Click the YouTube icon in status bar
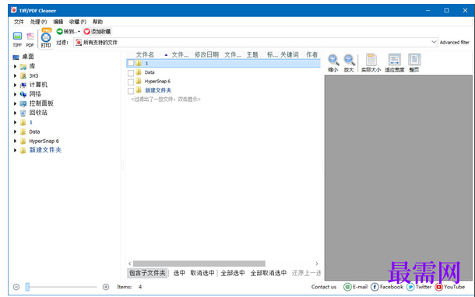The width and height of the screenshot is (475, 297). [x=438, y=287]
